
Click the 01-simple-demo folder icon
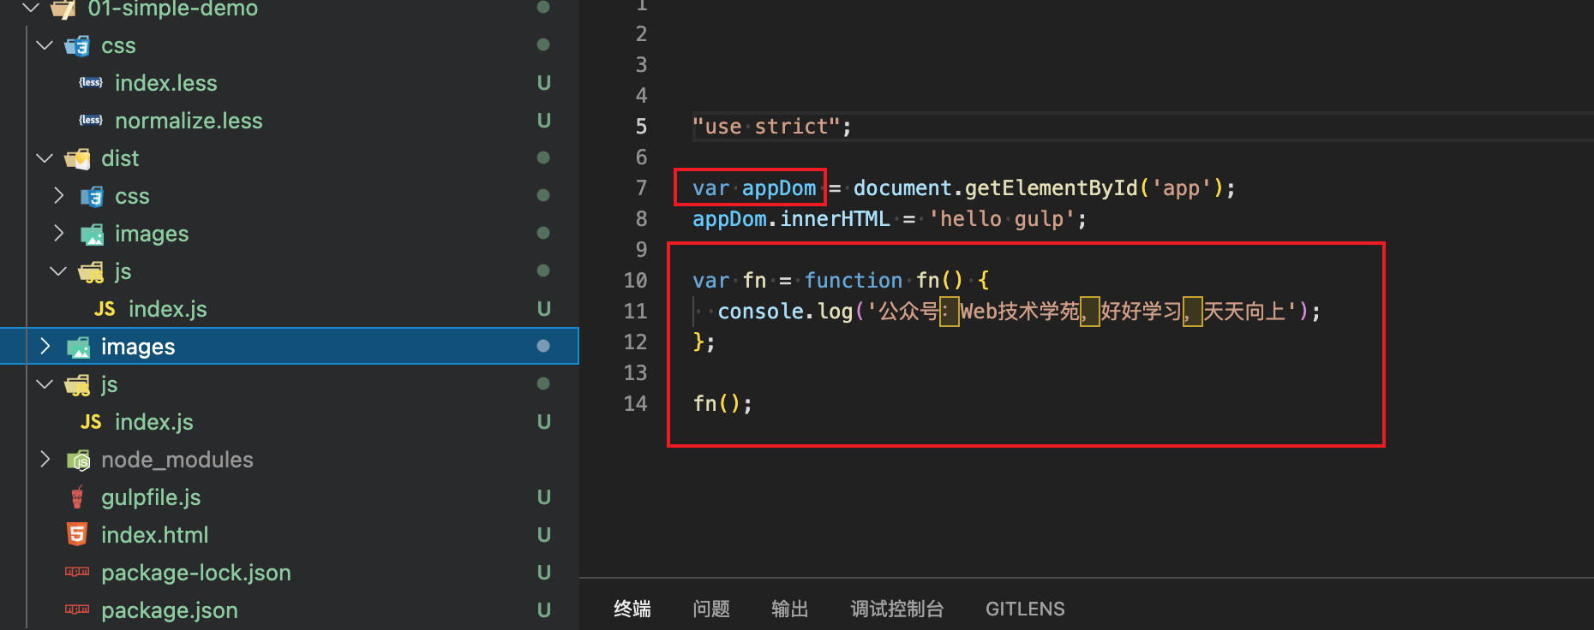click(63, 9)
